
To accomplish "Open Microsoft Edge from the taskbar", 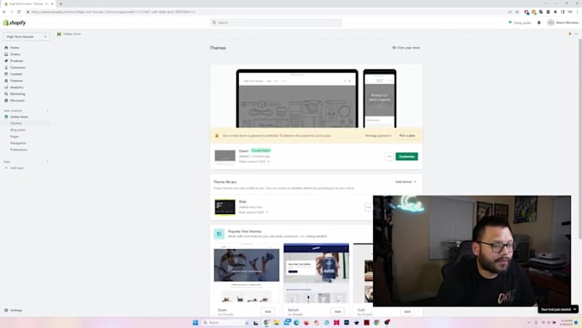I will pyautogui.click(x=297, y=322).
